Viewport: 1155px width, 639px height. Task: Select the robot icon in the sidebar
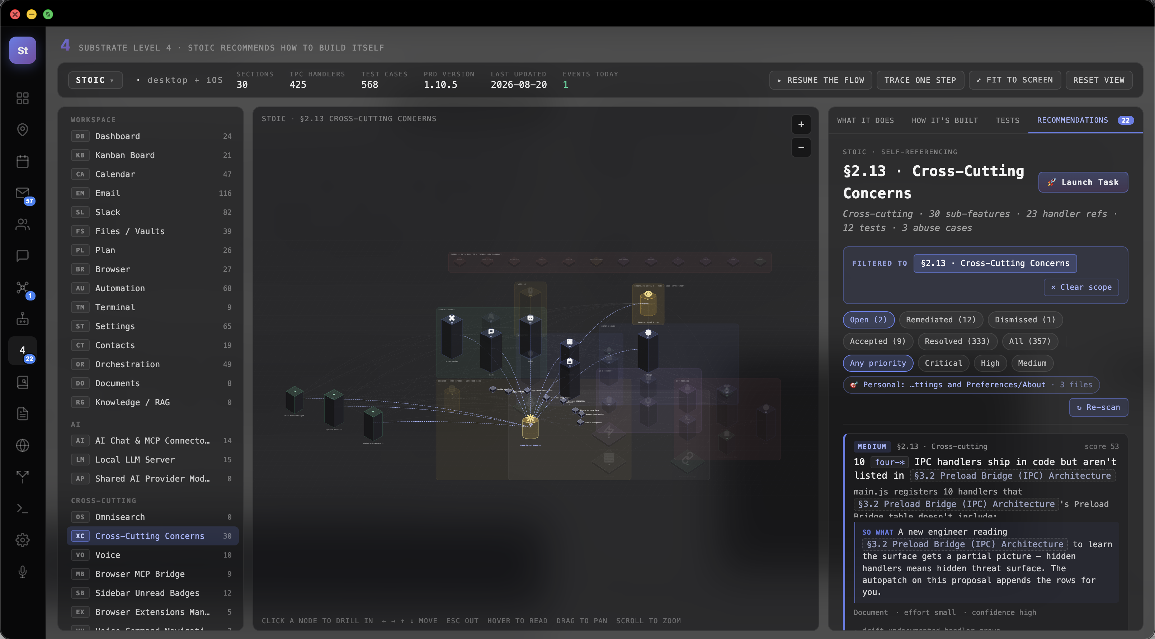(x=22, y=319)
